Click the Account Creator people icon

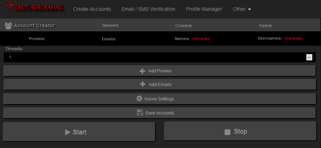(8, 26)
